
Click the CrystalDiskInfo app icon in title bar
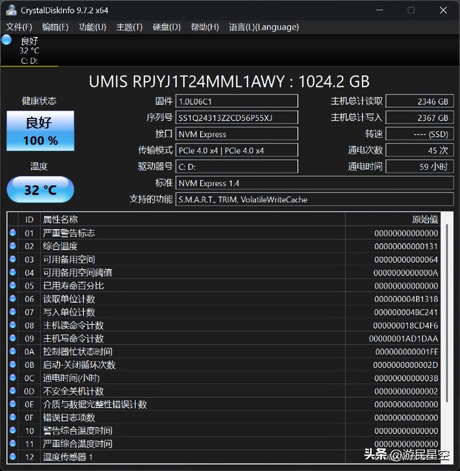pos(11,10)
